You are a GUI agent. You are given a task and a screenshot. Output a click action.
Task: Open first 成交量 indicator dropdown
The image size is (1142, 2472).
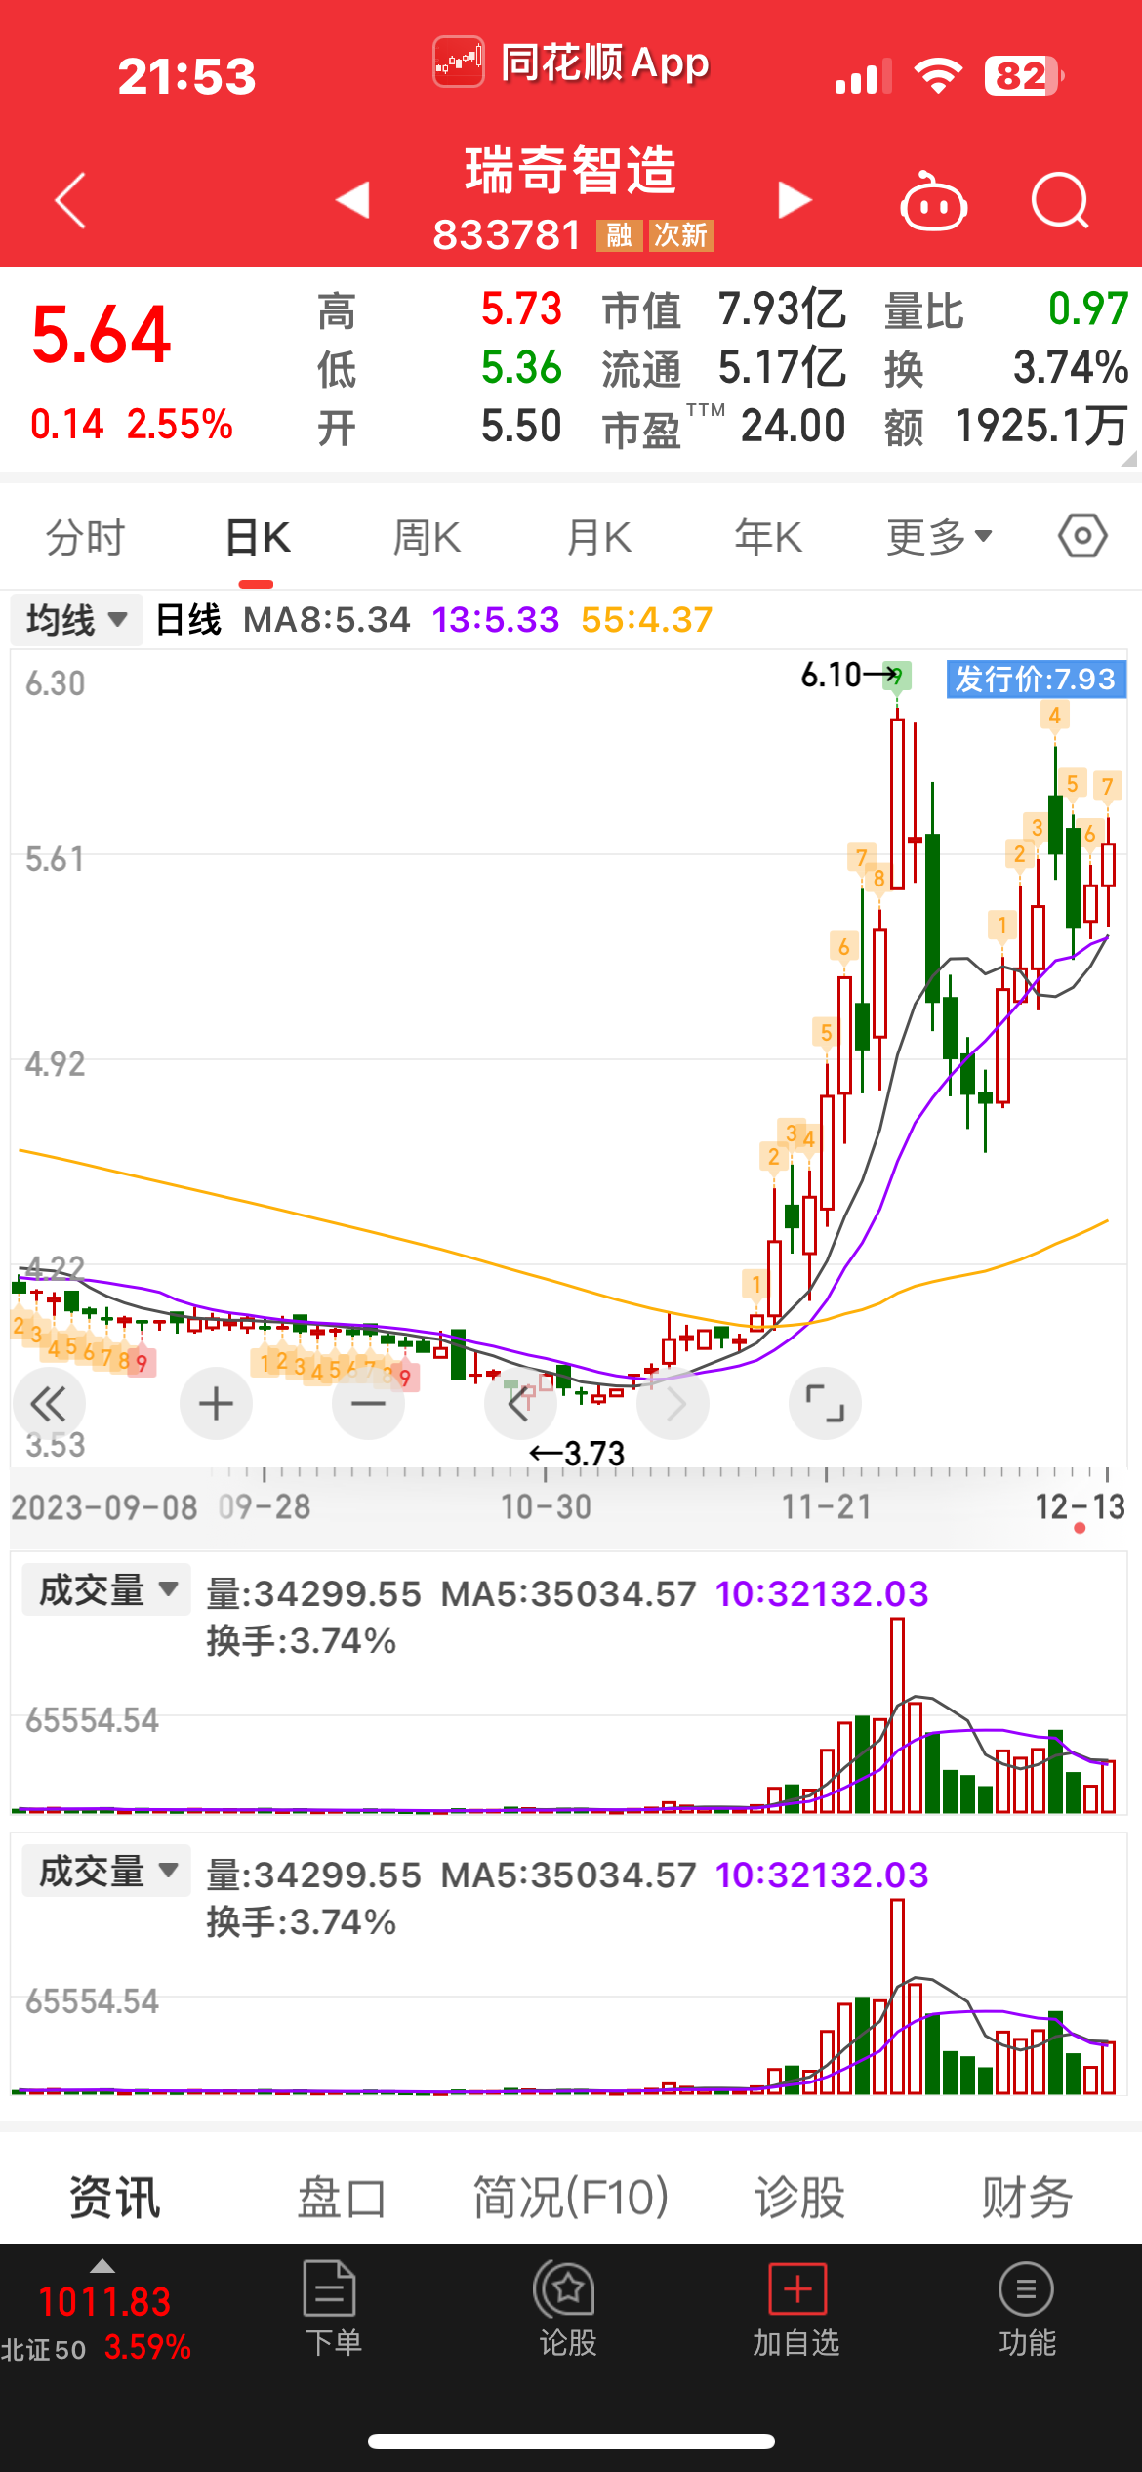tap(106, 1590)
